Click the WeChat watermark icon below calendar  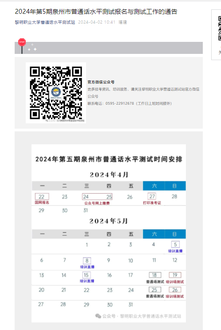tap(98, 316)
